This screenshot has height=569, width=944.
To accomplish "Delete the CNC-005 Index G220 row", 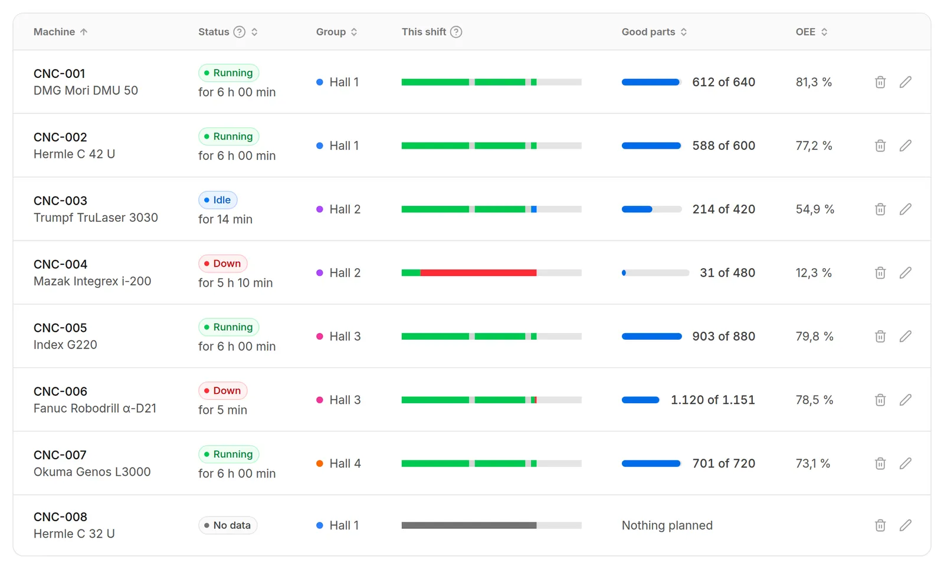I will coord(880,337).
